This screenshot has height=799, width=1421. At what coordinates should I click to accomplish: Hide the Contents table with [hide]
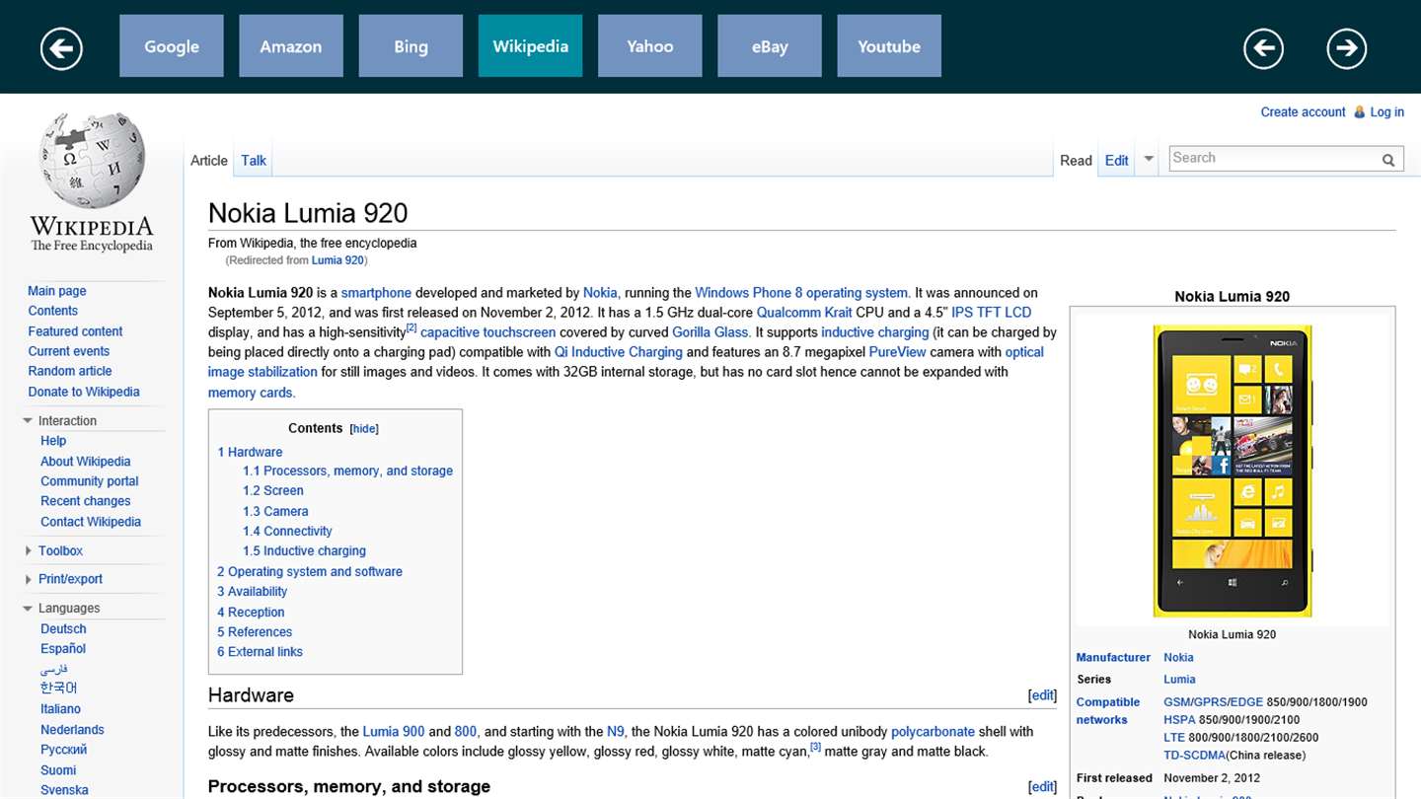[x=364, y=429]
